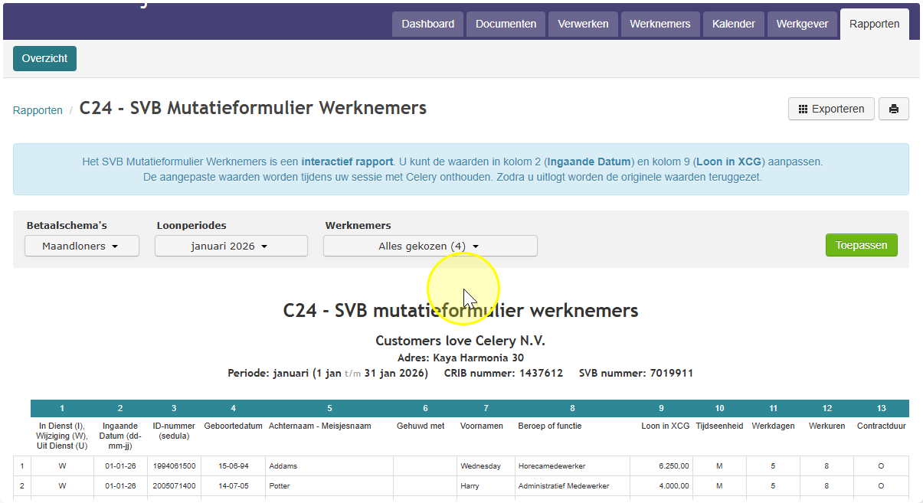This screenshot has width=923, height=503.
Task: Select the Werkgever tab
Action: pos(802,24)
